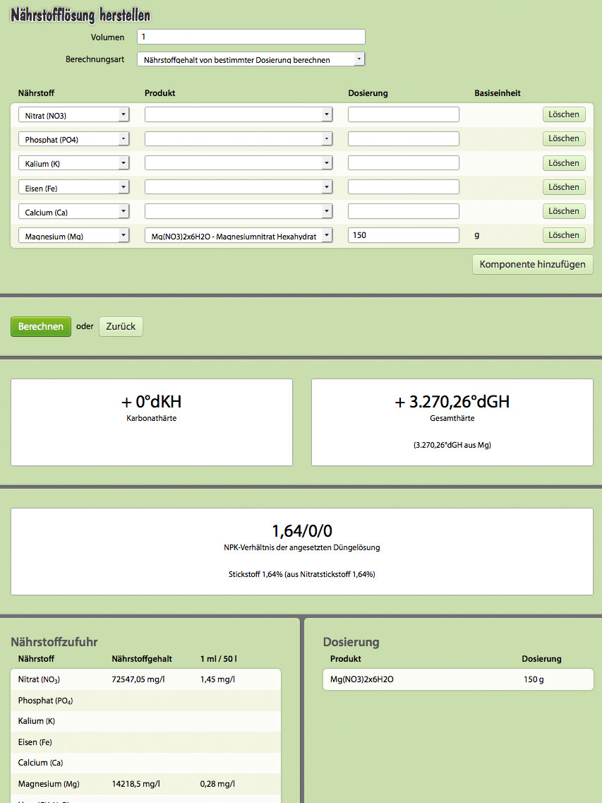Expand the Eisen (Fe) nutrient dropdown
This screenshot has width=602, height=803.
click(73, 187)
